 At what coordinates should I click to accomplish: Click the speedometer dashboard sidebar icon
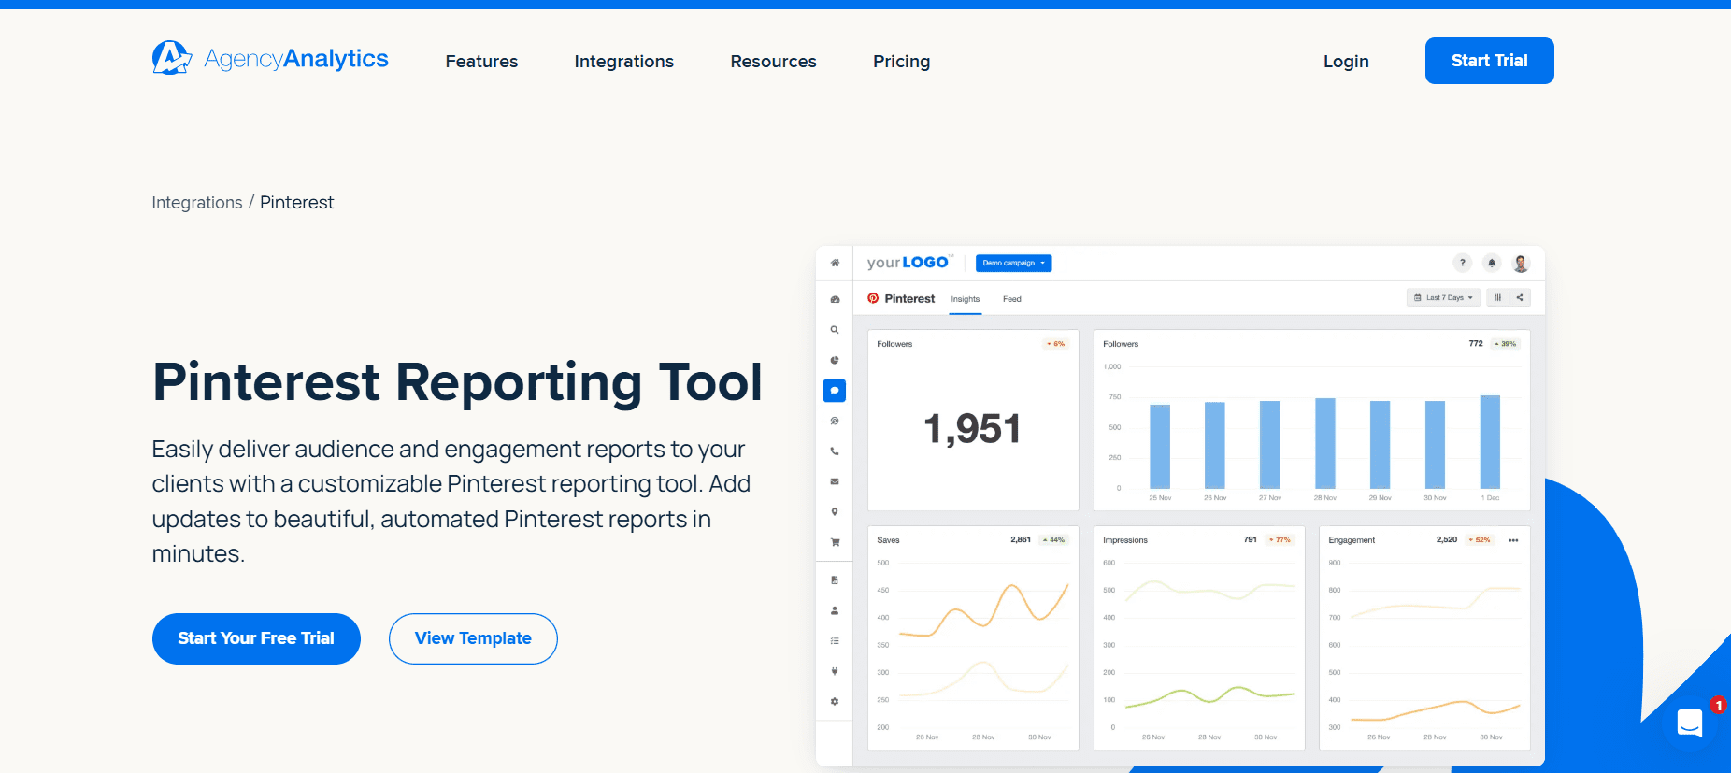[835, 299]
